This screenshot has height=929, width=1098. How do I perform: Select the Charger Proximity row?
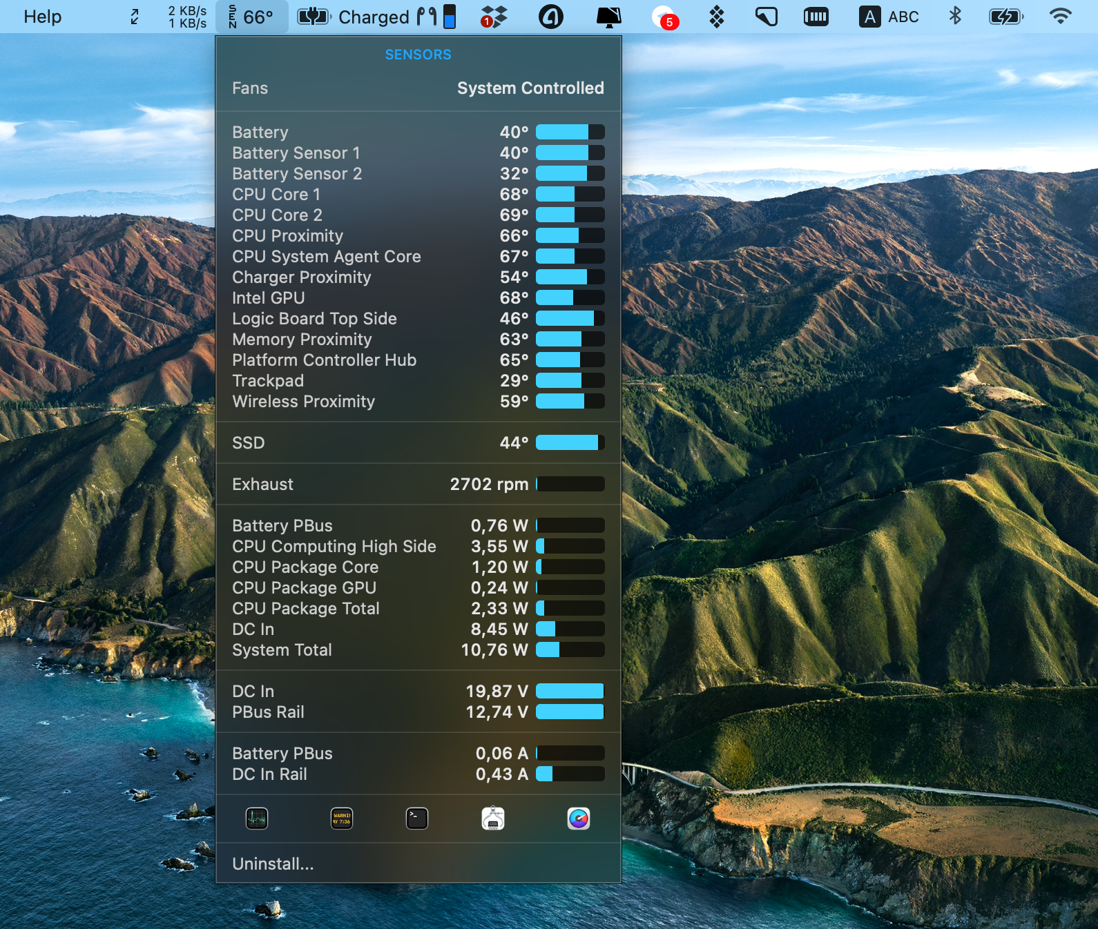(x=418, y=277)
